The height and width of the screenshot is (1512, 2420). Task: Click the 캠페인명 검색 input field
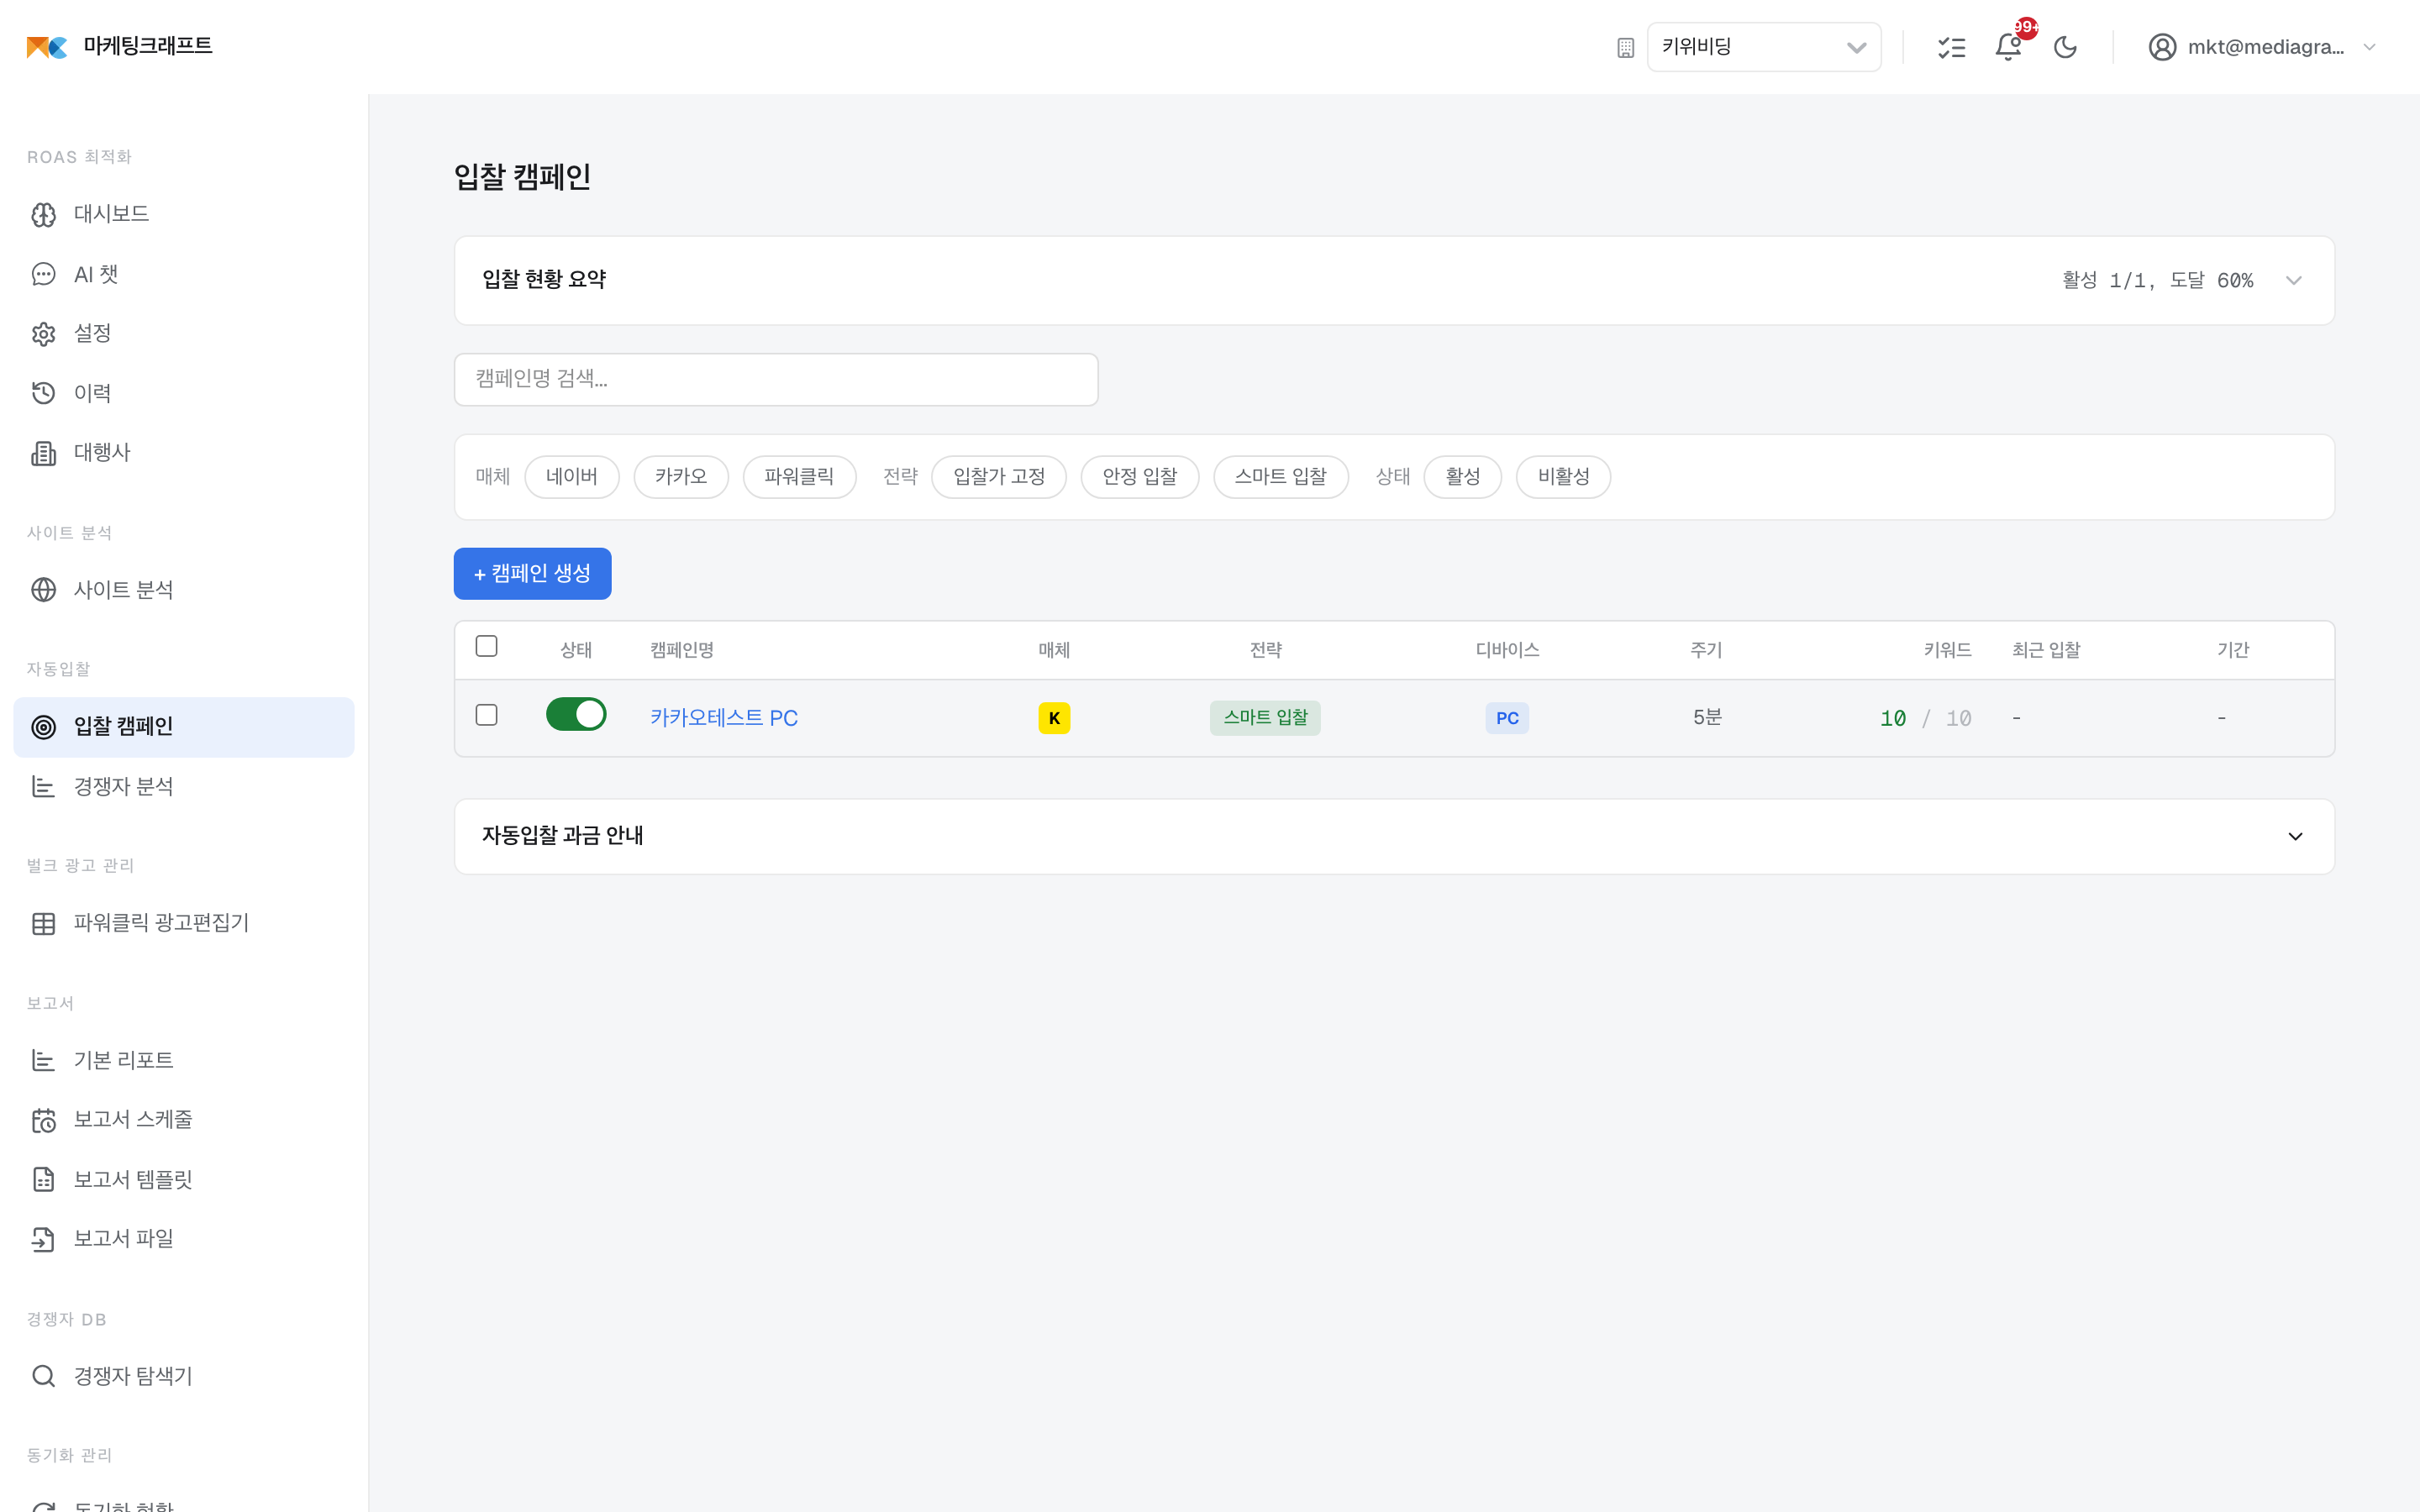[776, 379]
